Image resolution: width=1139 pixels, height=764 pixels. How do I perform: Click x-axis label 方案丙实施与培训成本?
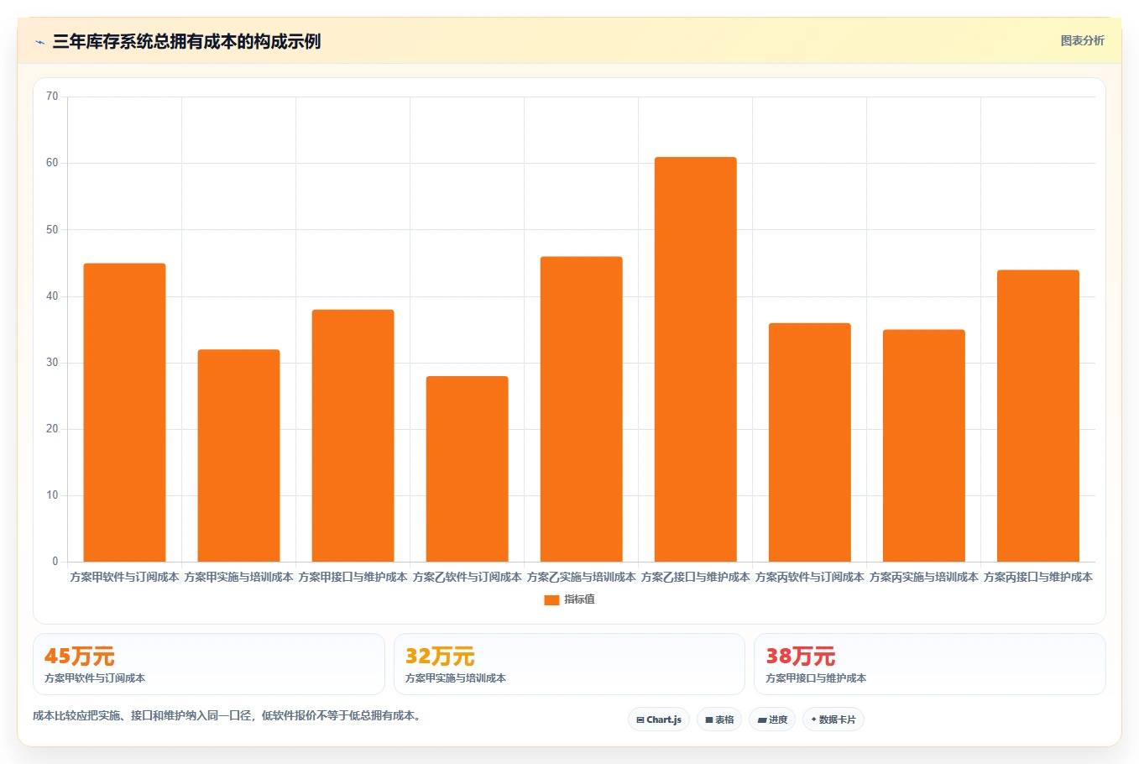click(x=923, y=578)
